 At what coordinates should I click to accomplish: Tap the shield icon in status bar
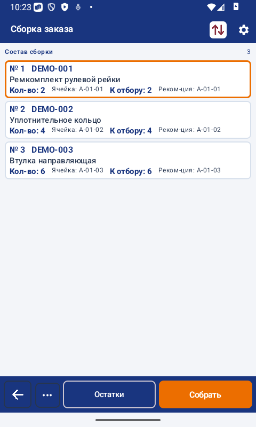pos(51,7)
